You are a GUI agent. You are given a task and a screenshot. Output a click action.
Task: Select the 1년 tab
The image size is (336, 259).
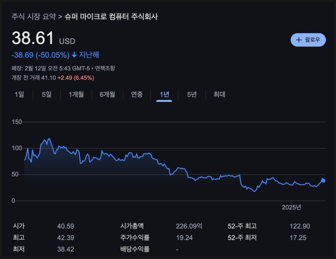(165, 94)
